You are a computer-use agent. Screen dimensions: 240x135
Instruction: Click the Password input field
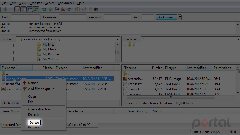(117, 17)
